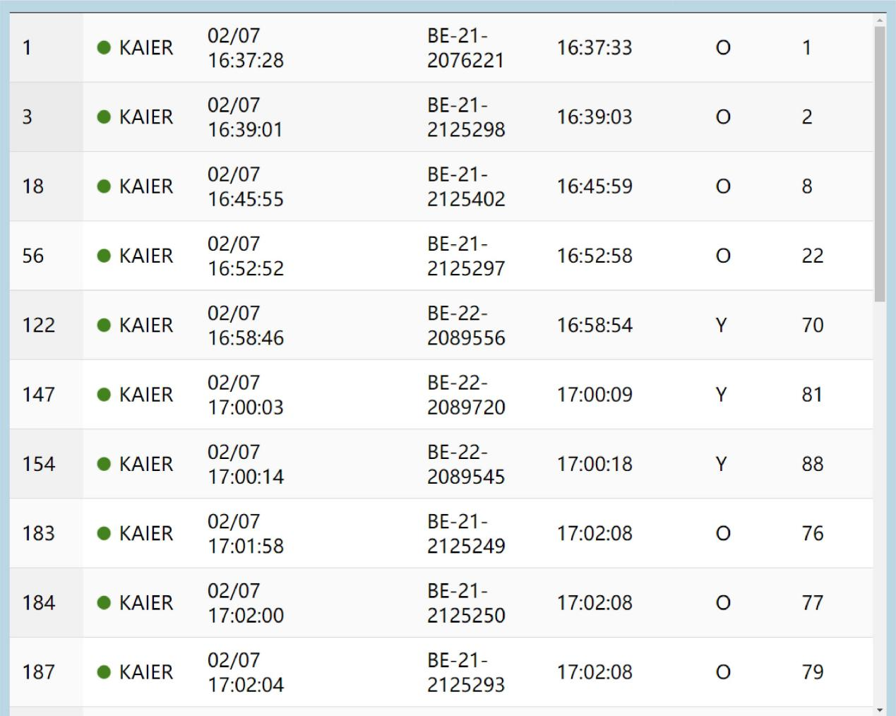Click green status dot in row 122
896x716 pixels.
pos(104,325)
